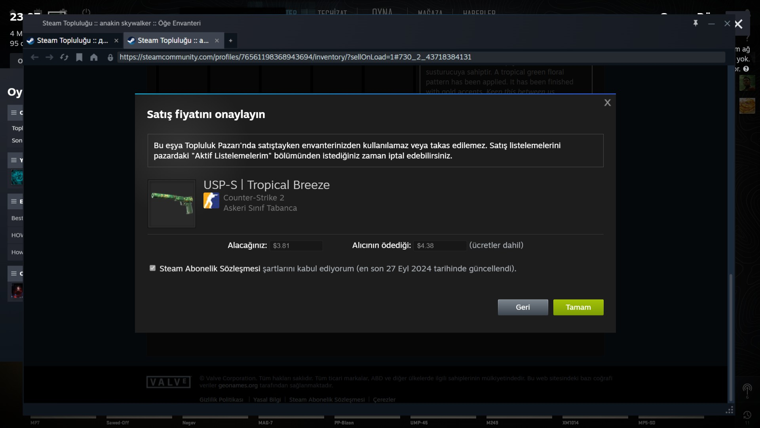Open the footer Steam Abonelik Sözleşmesi link

tap(327, 399)
